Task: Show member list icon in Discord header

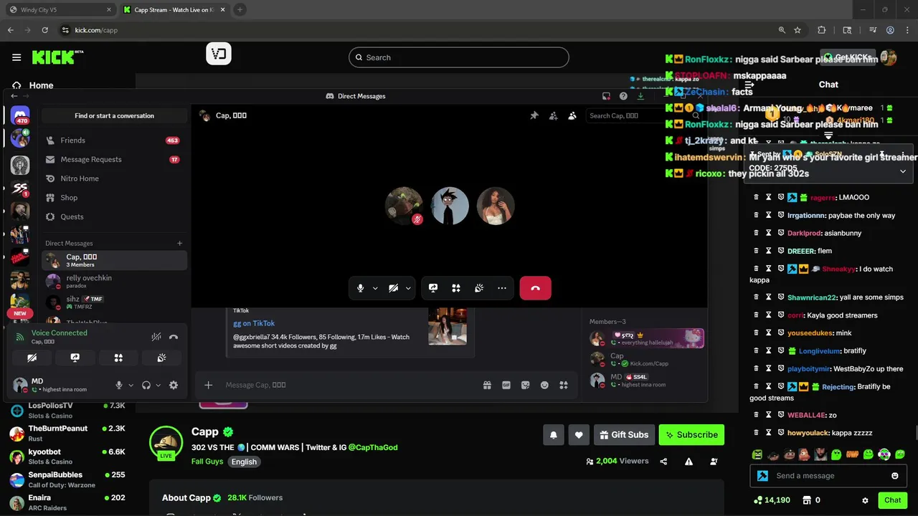Action: (x=572, y=115)
